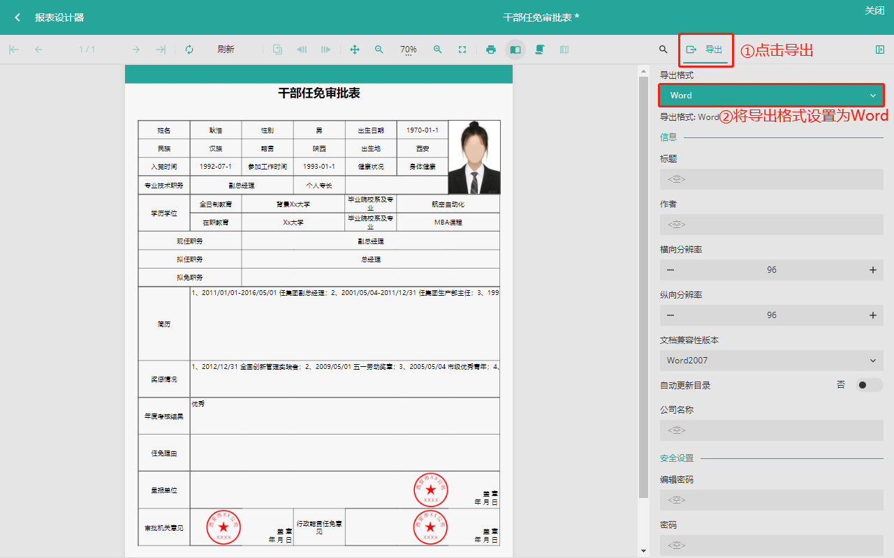This screenshot has width=894, height=558.
Task: Toggle the fullscreen icon
Action: pos(462,50)
